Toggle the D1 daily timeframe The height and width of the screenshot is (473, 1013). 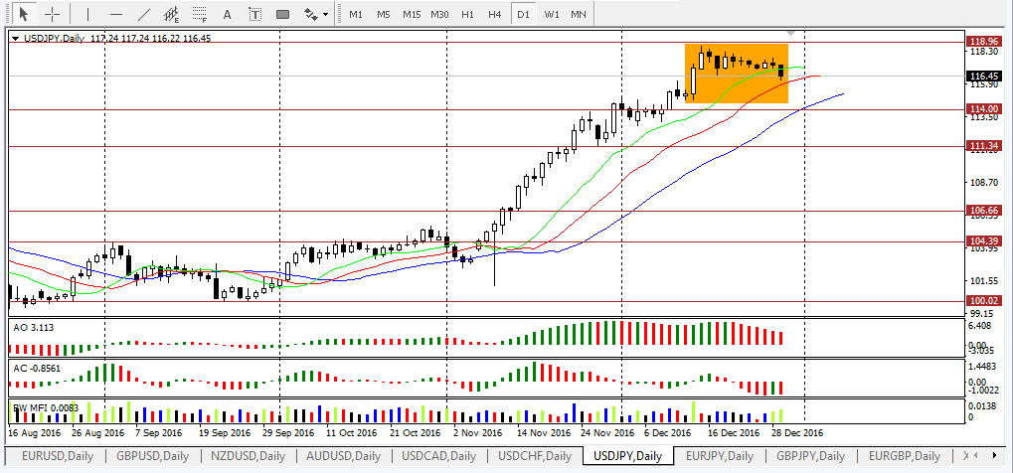click(x=522, y=14)
